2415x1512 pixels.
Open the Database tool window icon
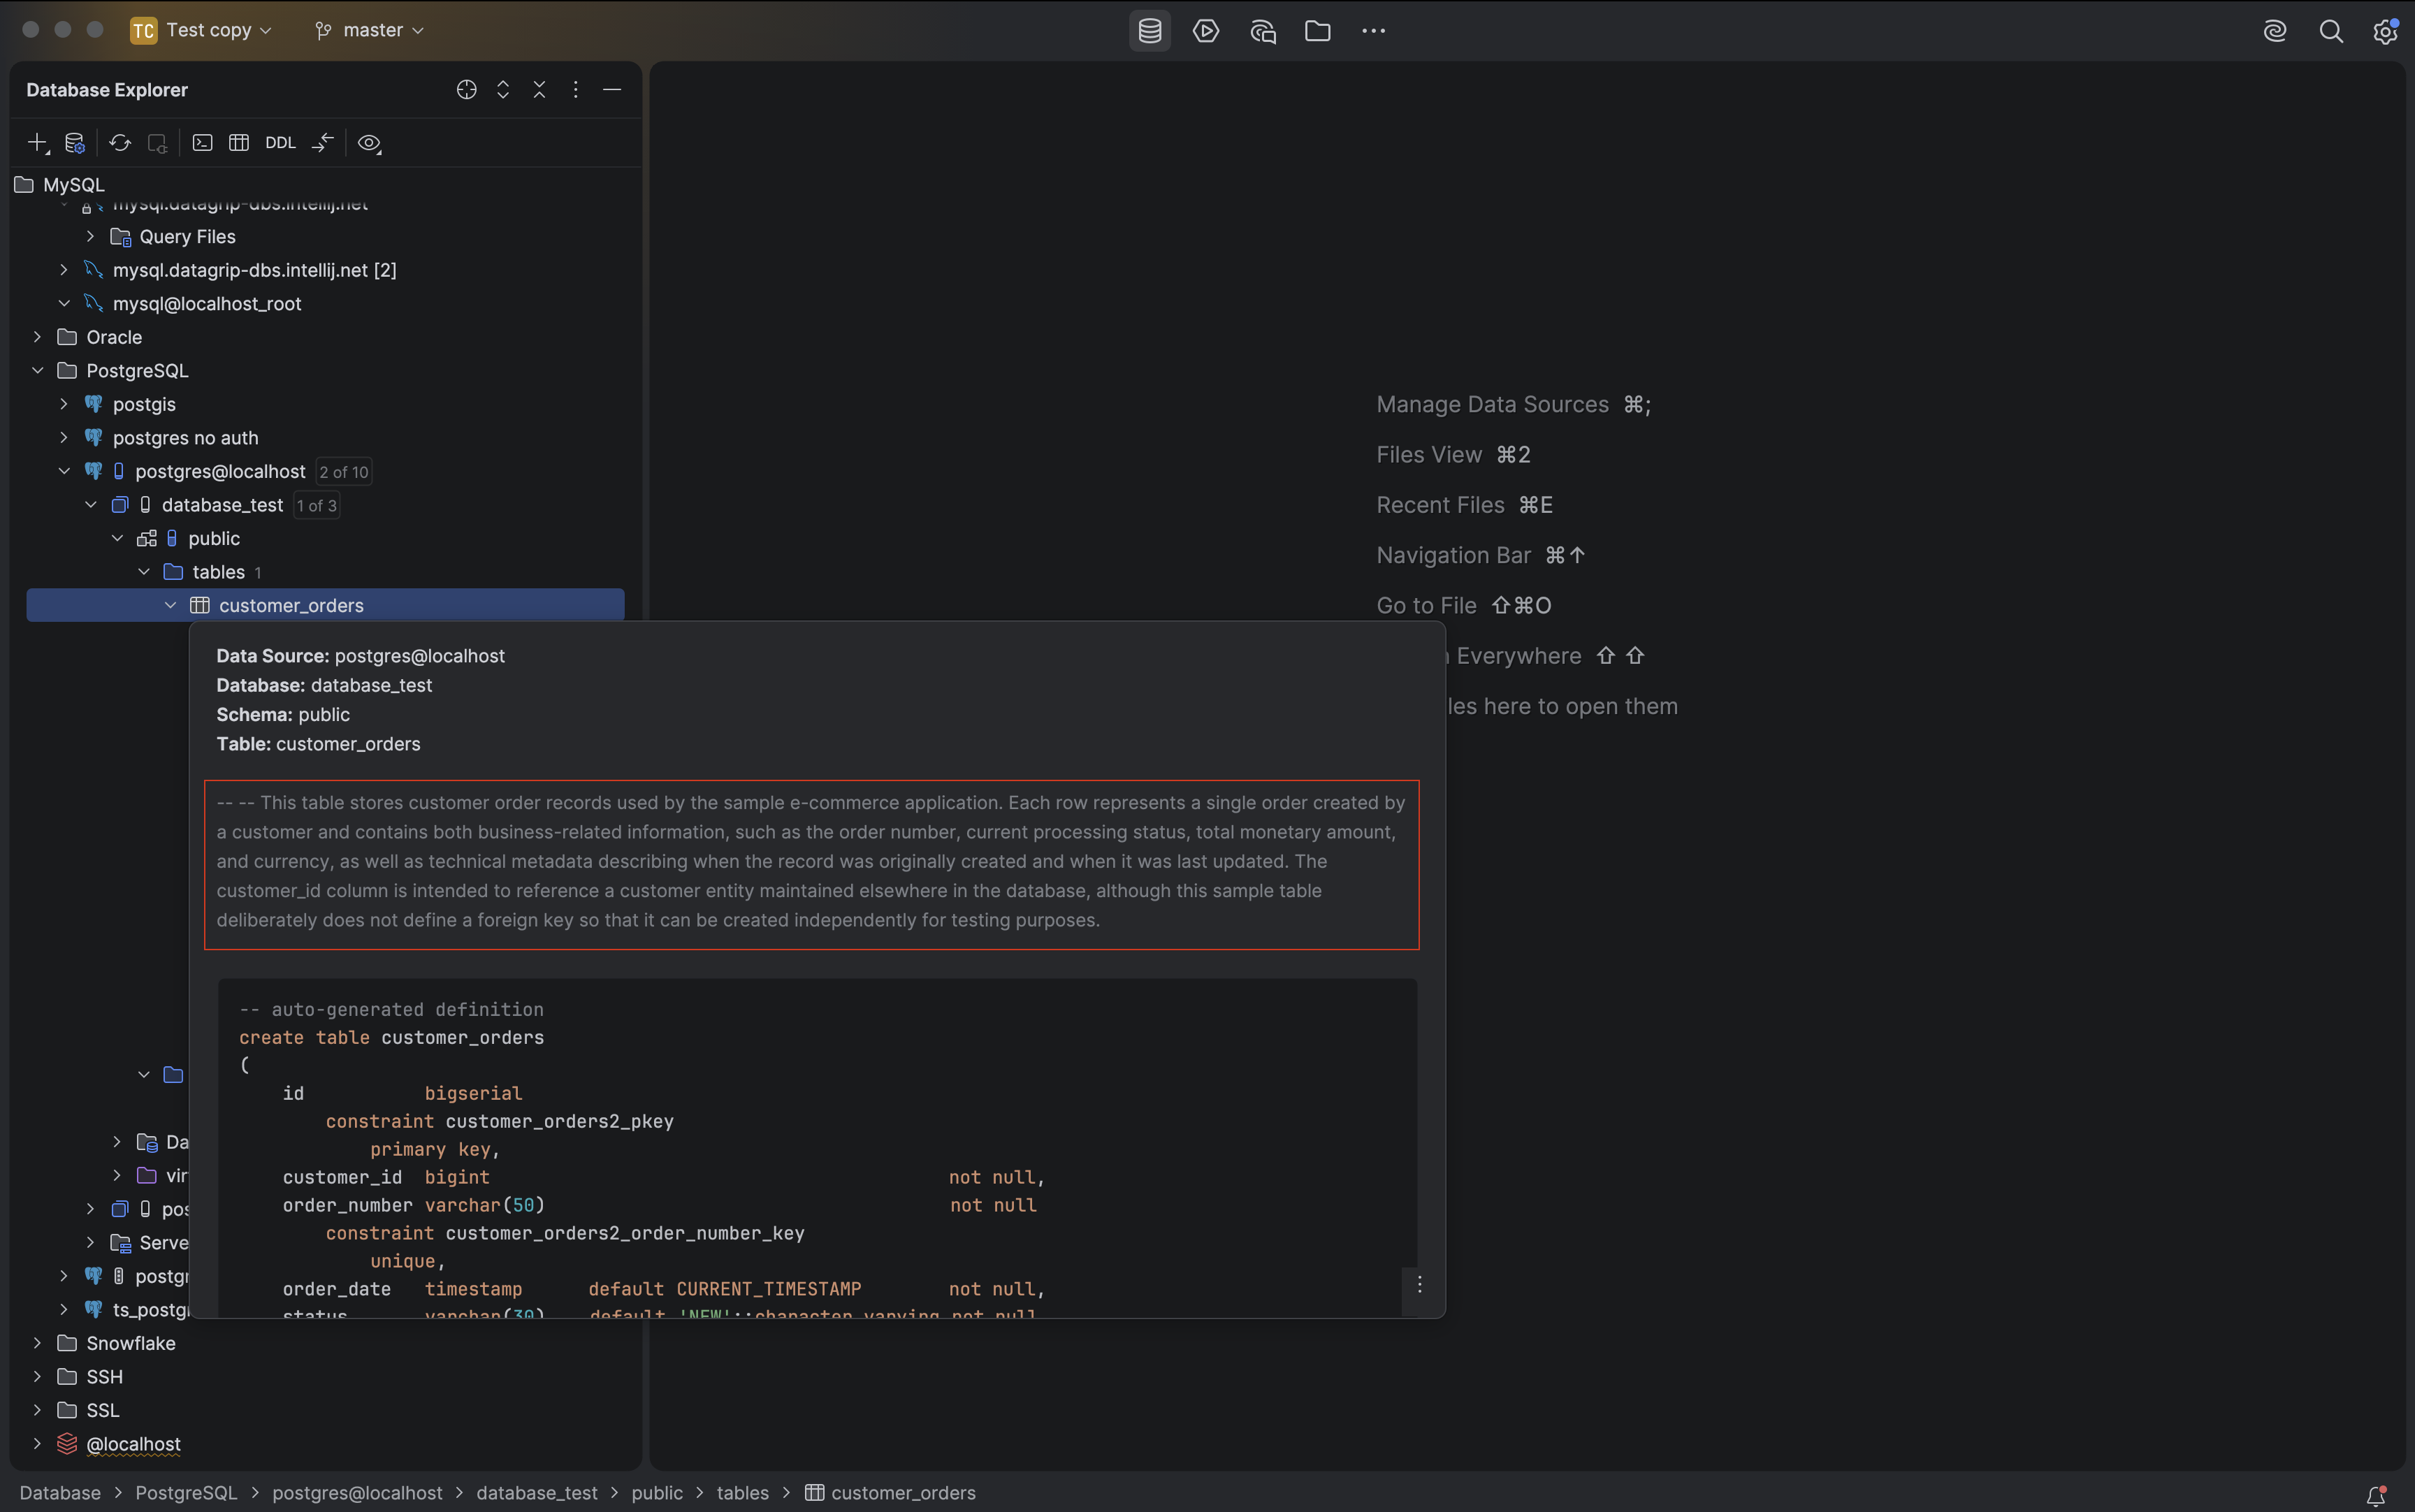coord(1149,31)
